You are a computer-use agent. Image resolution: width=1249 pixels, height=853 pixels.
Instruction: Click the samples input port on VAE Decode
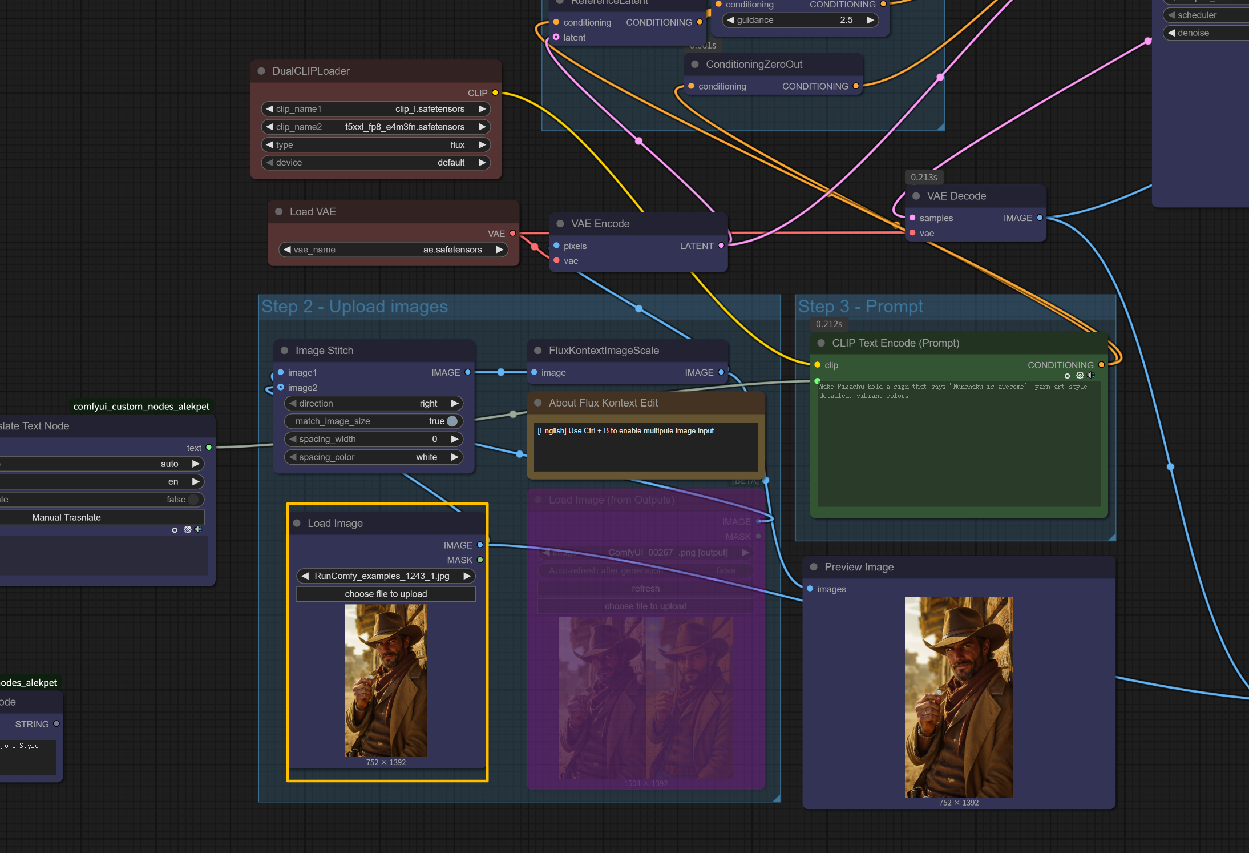click(912, 218)
